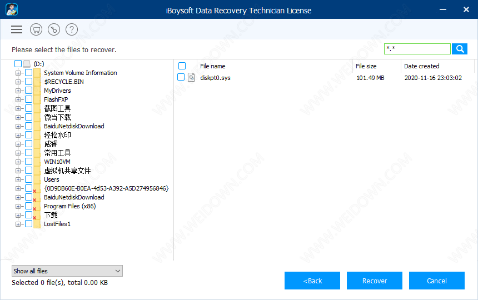Check the diskpt0.sys file checkbox
The image size is (478, 300).
tap(181, 77)
